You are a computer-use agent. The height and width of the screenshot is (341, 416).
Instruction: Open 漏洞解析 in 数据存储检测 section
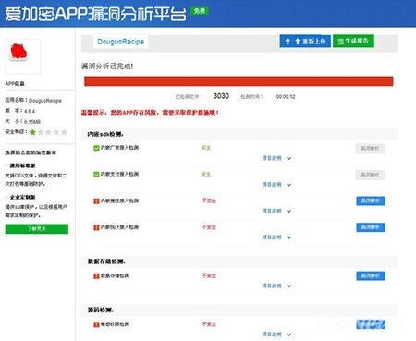[371, 276]
